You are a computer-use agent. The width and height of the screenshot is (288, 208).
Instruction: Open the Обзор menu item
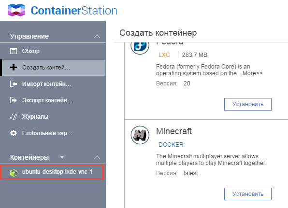pos(53,51)
